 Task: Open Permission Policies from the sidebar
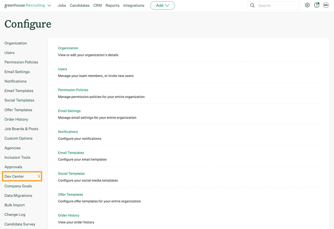coord(21,62)
